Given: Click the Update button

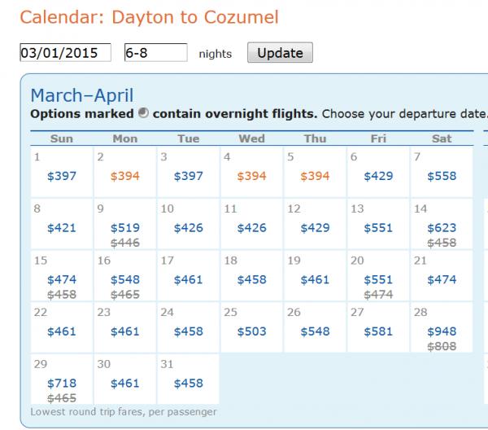Looking at the screenshot, I should 280,53.
